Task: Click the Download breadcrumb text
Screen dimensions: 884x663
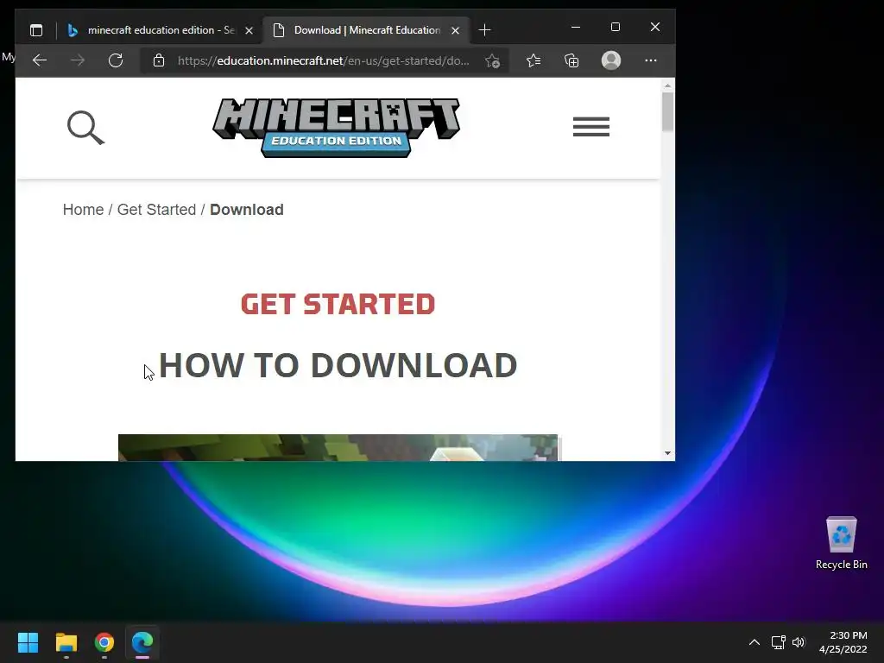Action: 246,210
